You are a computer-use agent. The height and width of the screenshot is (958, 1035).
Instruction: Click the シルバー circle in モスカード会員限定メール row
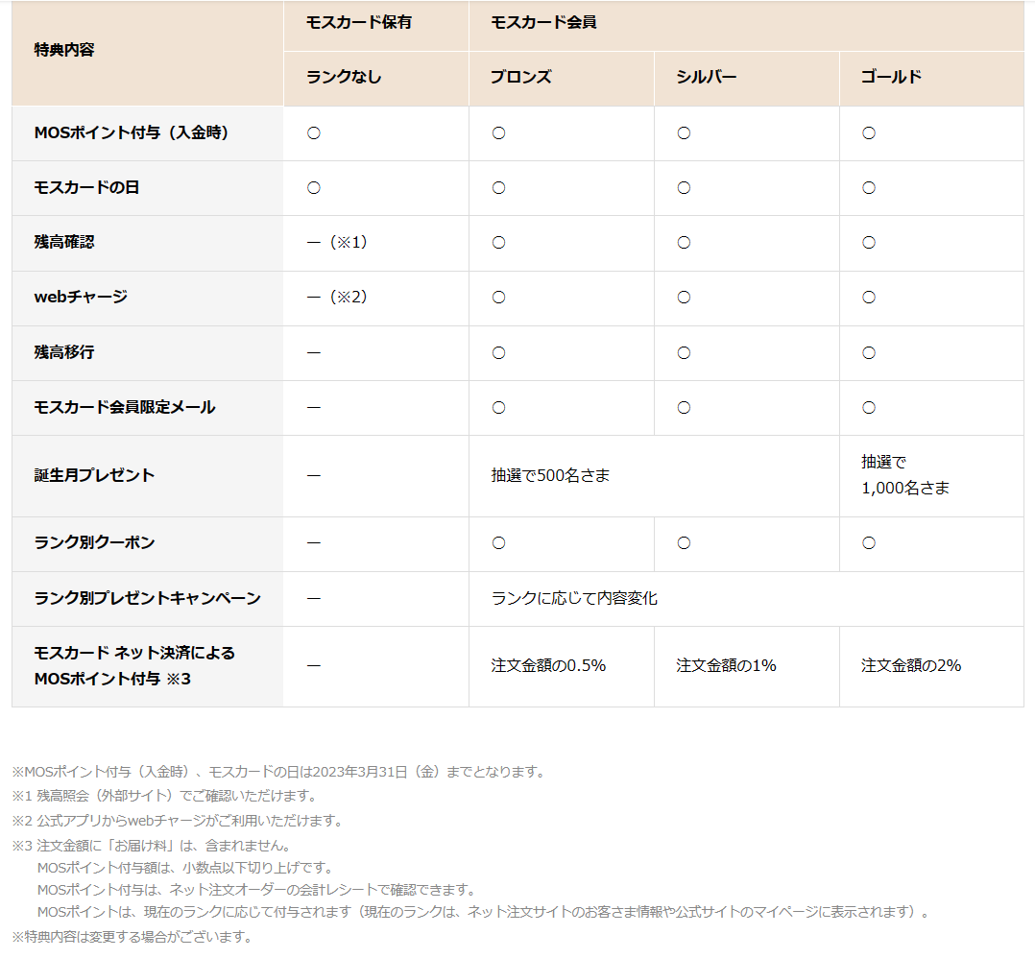tap(684, 408)
